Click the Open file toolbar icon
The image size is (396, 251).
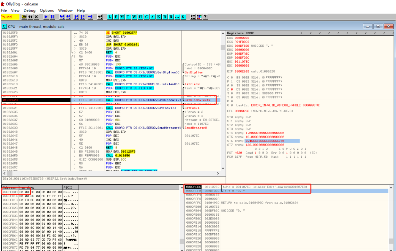click(x=24, y=17)
